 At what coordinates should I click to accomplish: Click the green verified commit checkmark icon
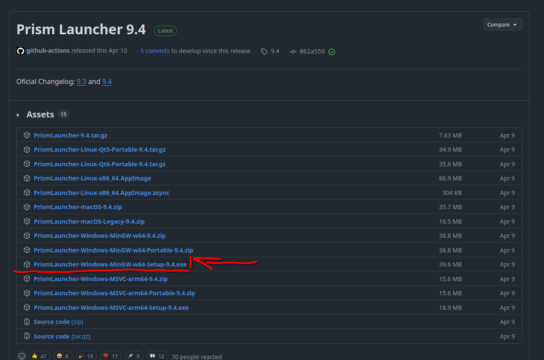[x=332, y=52]
